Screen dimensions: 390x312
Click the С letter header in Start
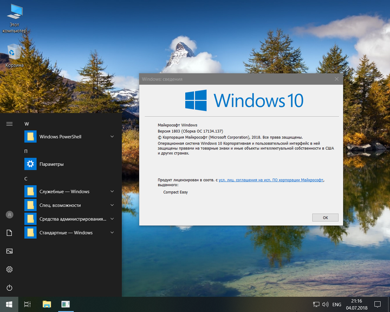pyautogui.click(x=26, y=179)
